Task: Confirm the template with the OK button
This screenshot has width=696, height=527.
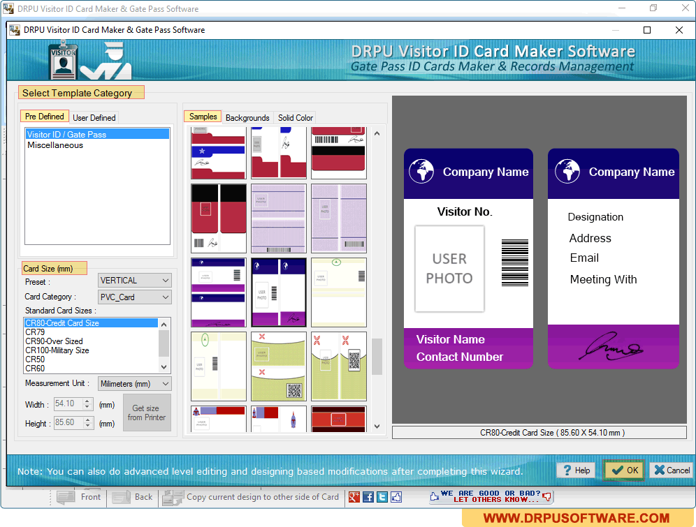Action: point(624,470)
